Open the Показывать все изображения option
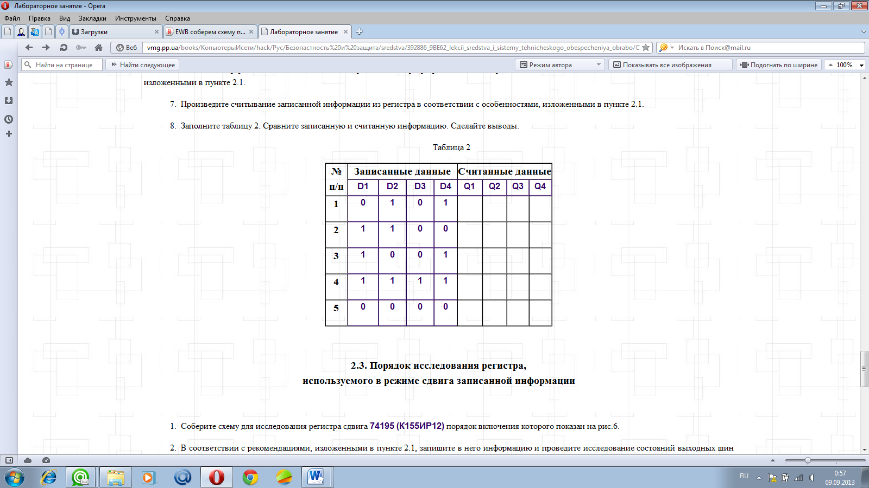869x488 pixels. pos(670,65)
